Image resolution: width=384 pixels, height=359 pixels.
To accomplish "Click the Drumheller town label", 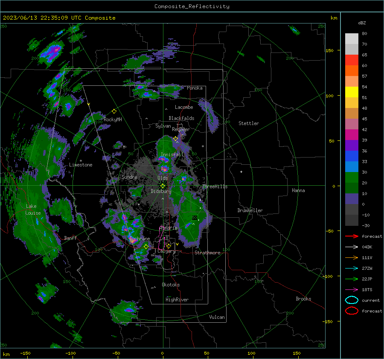I will pyautogui.click(x=250, y=210).
